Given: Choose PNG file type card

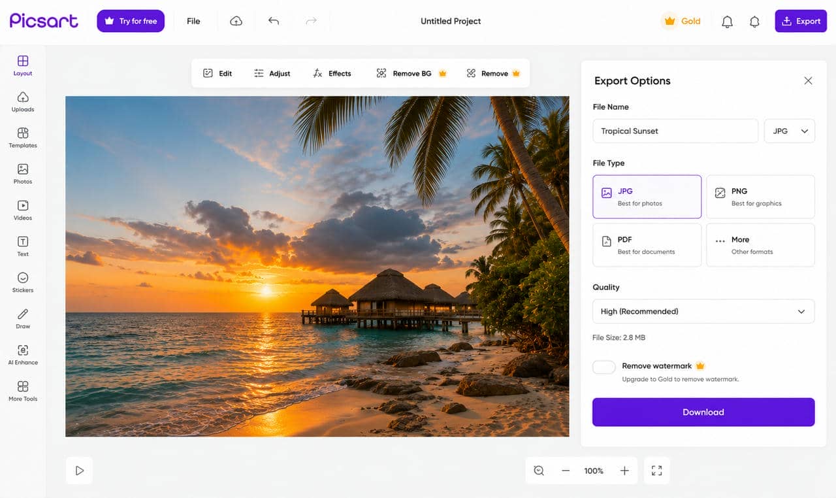Looking at the screenshot, I should (x=761, y=197).
